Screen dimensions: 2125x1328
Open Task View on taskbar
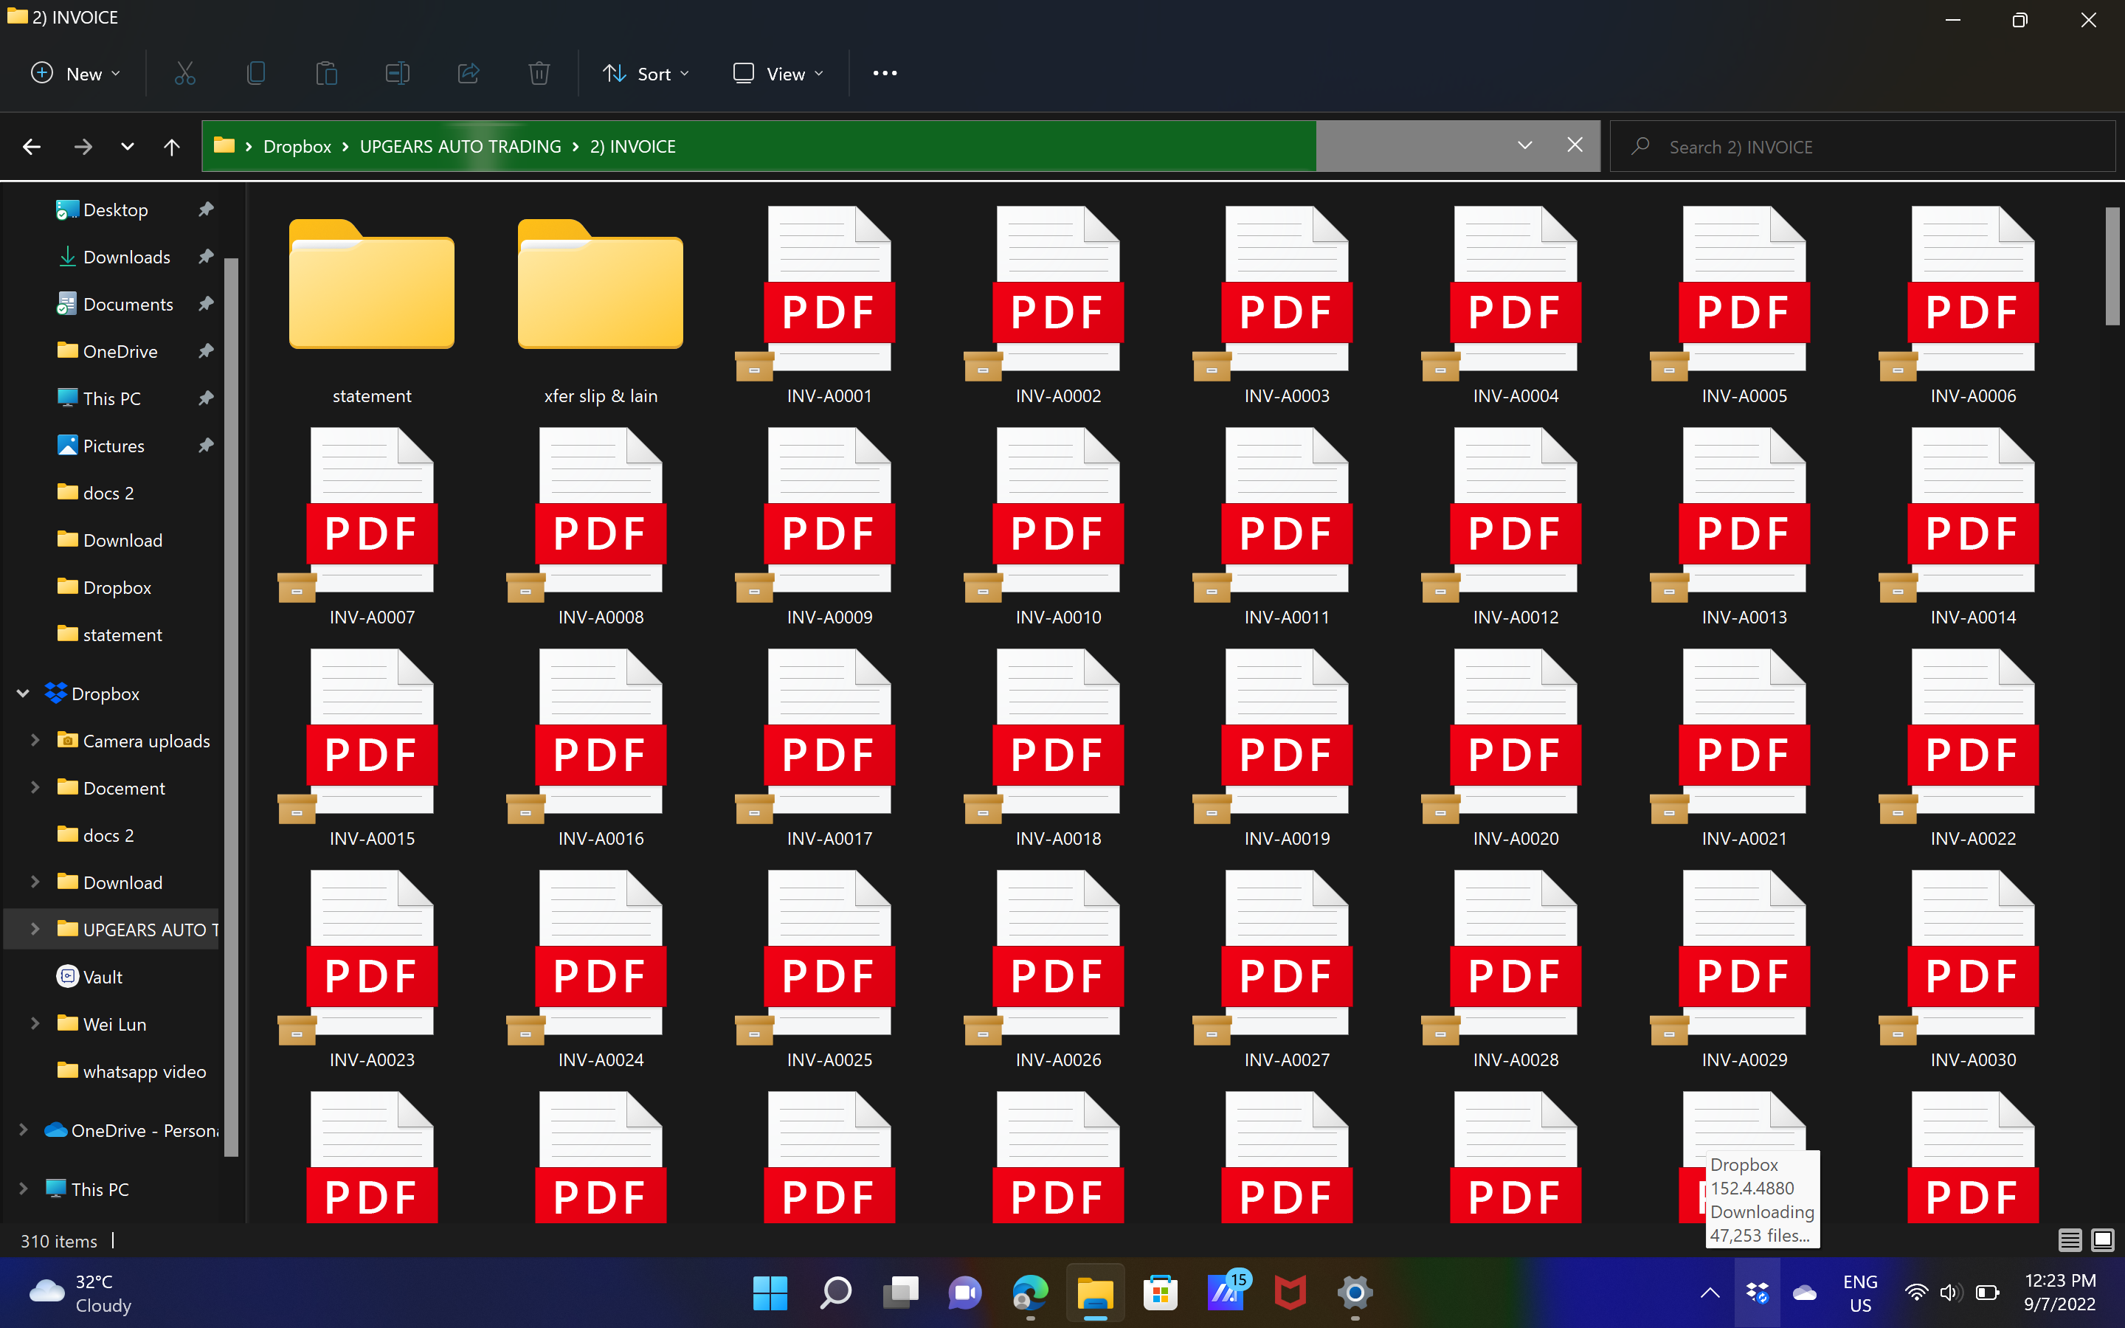(x=900, y=1293)
